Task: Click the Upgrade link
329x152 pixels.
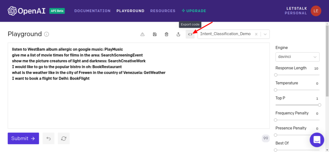Action: (x=194, y=11)
